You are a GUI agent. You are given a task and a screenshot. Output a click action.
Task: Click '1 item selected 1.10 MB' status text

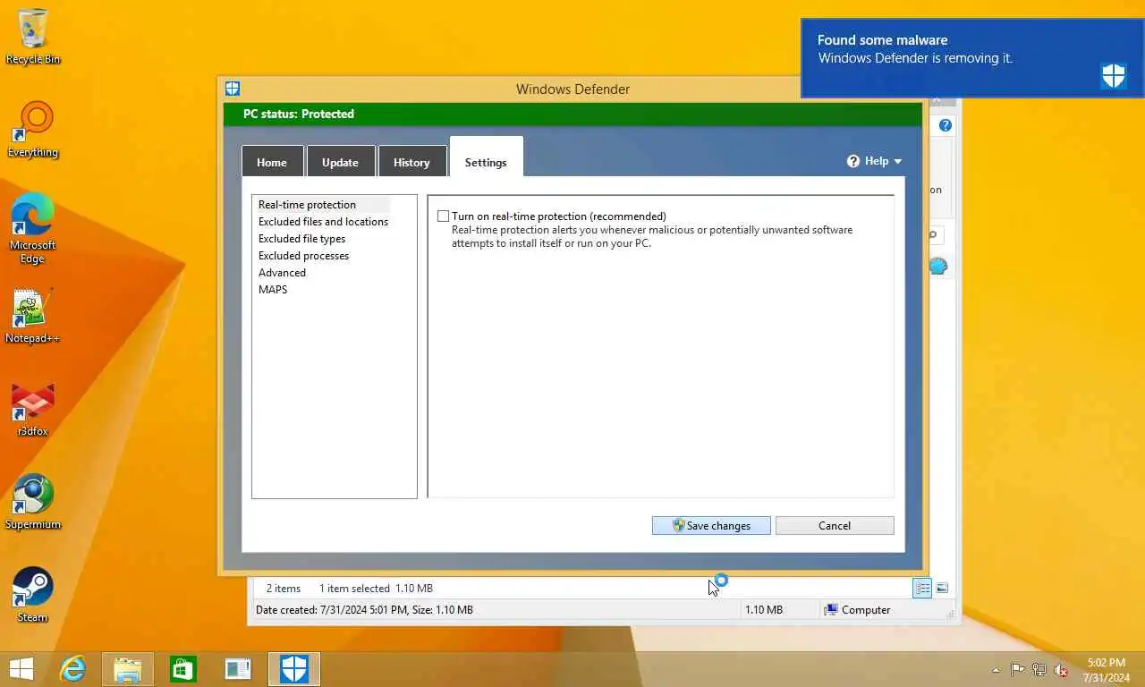[x=376, y=589]
